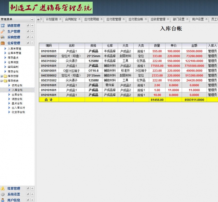Click the refresh icon beside 生产管理
This screenshot has width=218, height=202.
tap(28, 31)
